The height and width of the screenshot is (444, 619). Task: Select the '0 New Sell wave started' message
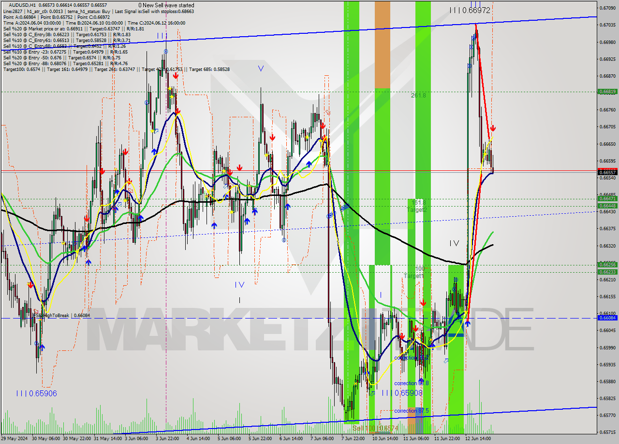[167, 5]
